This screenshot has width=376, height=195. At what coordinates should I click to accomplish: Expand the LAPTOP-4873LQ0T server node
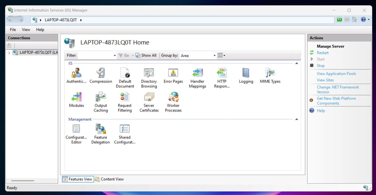click(x=9, y=53)
